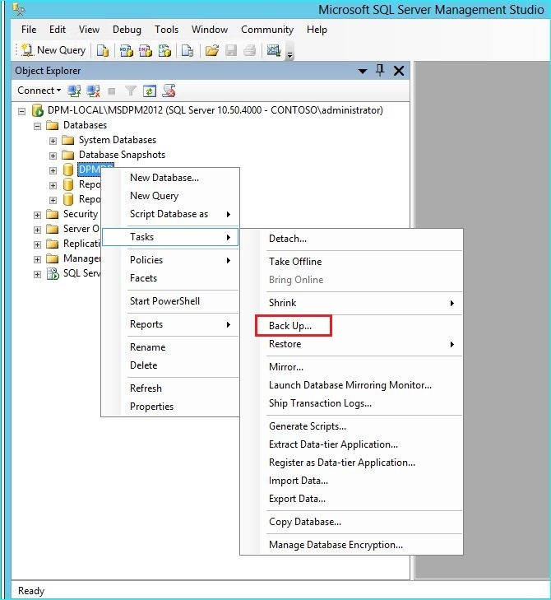The height and width of the screenshot is (600, 551).
Task: Click the Database Engine Query icon
Action: 103,50
